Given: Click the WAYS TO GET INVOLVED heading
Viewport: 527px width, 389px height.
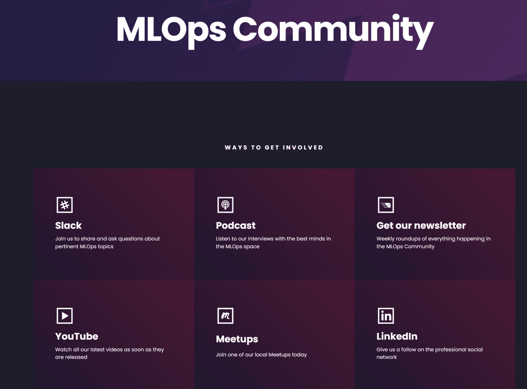Looking at the screenshot, I should (x=274, y=148).
